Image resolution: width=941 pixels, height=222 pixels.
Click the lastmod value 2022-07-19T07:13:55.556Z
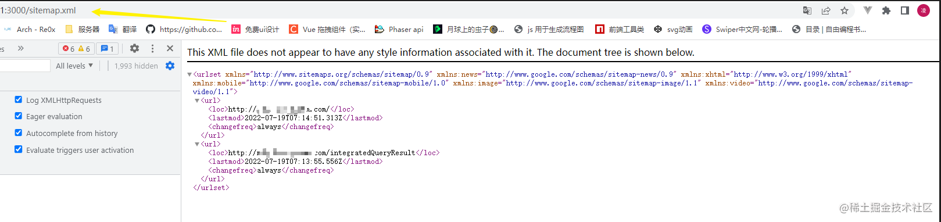294,162
